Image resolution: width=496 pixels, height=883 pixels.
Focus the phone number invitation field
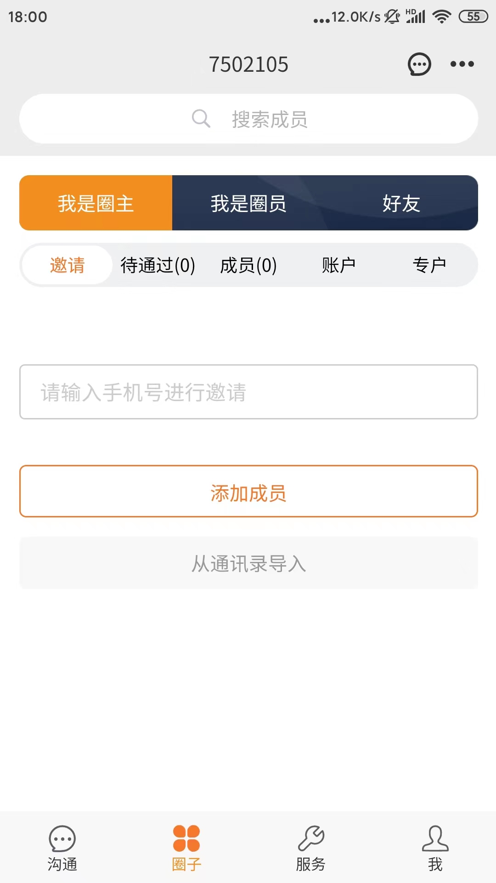tap(248, 392)
